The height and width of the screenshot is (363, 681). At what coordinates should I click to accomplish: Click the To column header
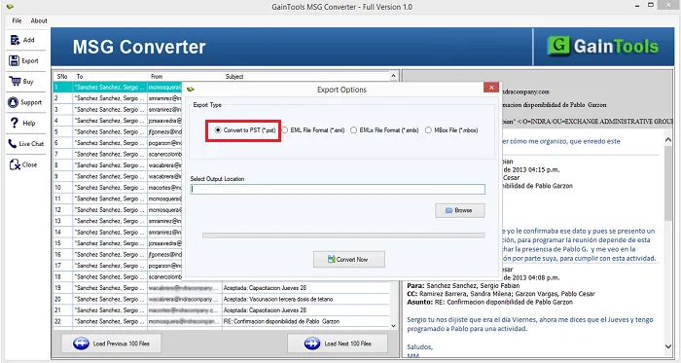click(110, 77)
